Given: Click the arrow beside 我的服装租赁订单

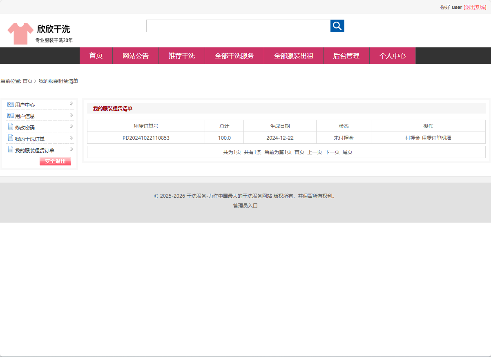Looking at the screenshot, I should pyautogui.click(x=71, y=149).
